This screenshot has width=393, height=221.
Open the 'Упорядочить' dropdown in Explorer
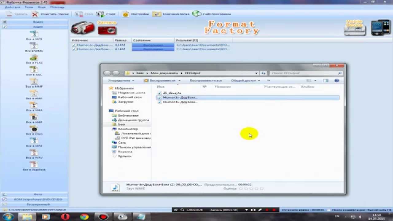(x=121, y=80)
